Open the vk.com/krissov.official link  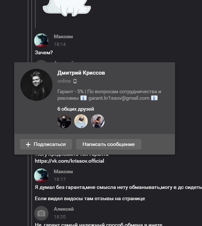pyautogui.click(x=70, y=161)
